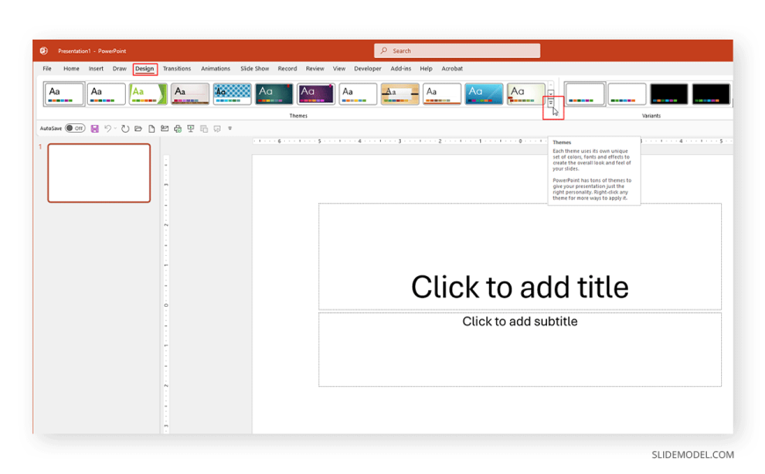Create a new blank presentation icon
The width and height of the screenshot is (765, 474).
[x=152, y=128]
